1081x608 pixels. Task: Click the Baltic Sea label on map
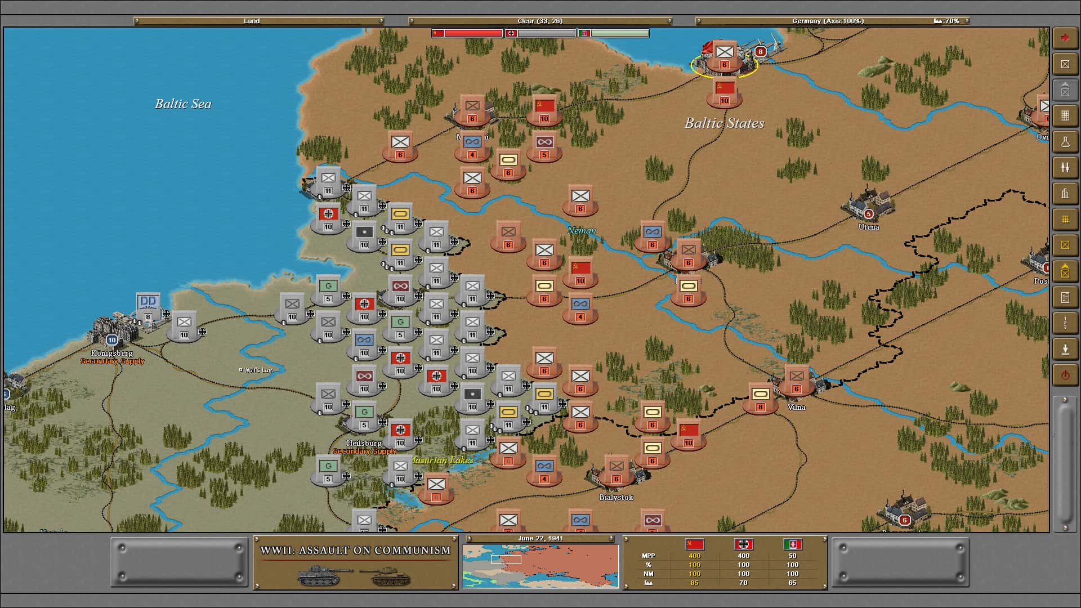(x=183, y=104)
